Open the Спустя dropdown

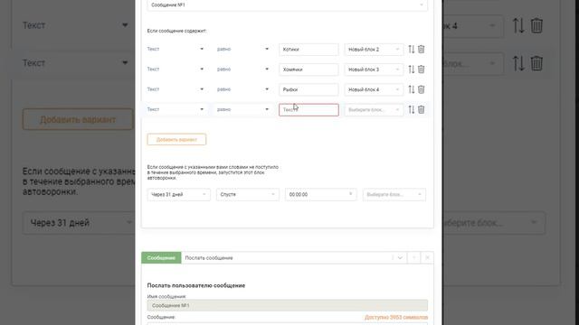click(247, 195)
